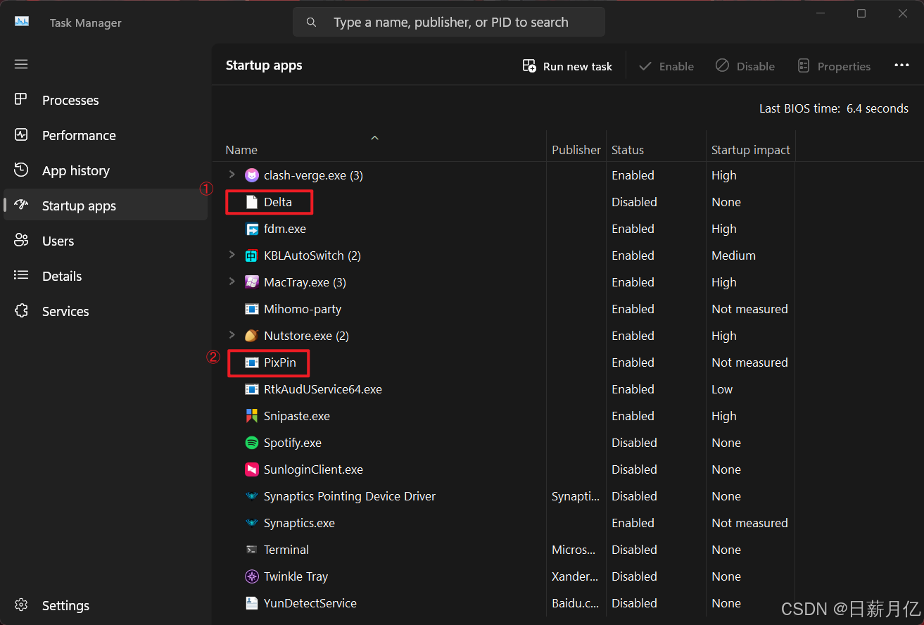This screenshot has width=924, height=625.
Task: Click the Task Manager app icon in title bar
Action: [x=22, y=22]
